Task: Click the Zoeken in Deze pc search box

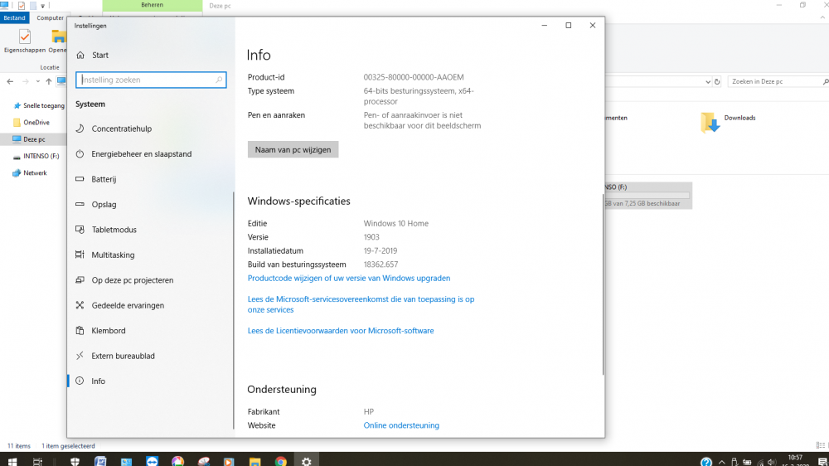Action: (778, 81)
